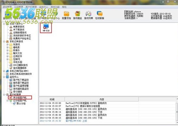This screenshot has height=126, width=178.
Task: Click the 游戏虚拟盘监控 icon
Action: 11,89
